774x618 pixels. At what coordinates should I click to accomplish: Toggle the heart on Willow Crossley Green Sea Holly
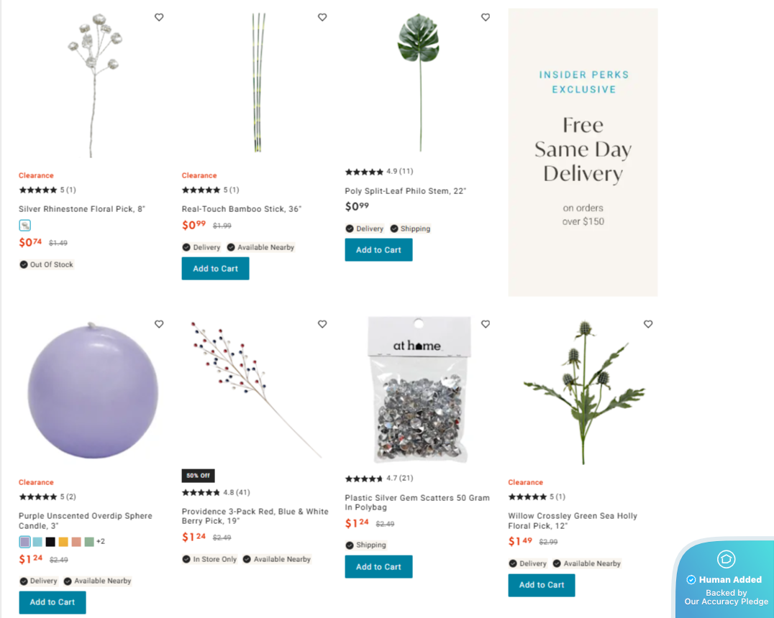coord(648,324)
